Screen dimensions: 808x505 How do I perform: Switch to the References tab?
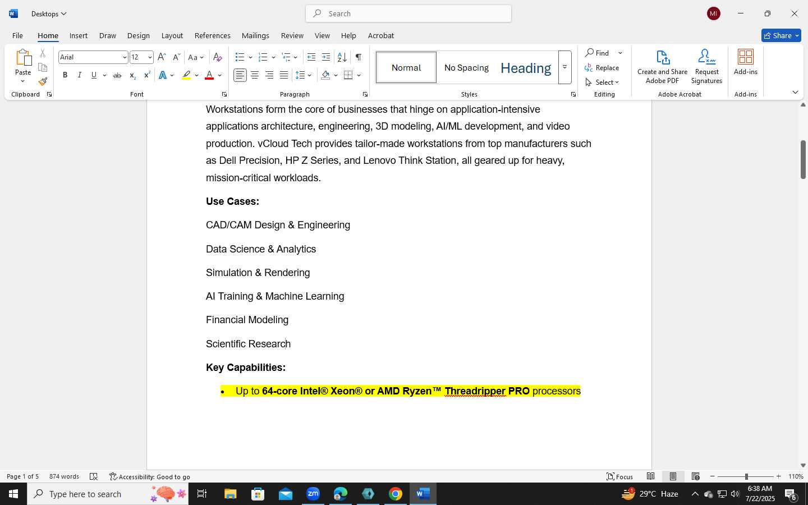212,35
